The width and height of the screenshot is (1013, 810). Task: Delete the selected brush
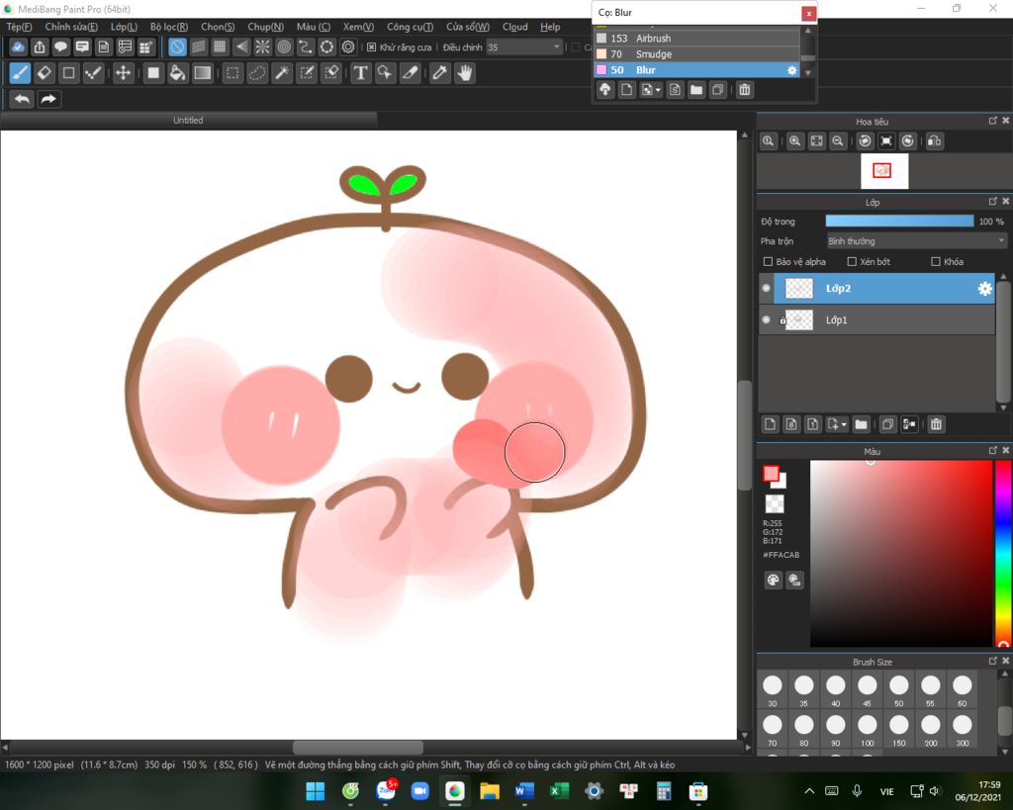(x=745, y=90)
